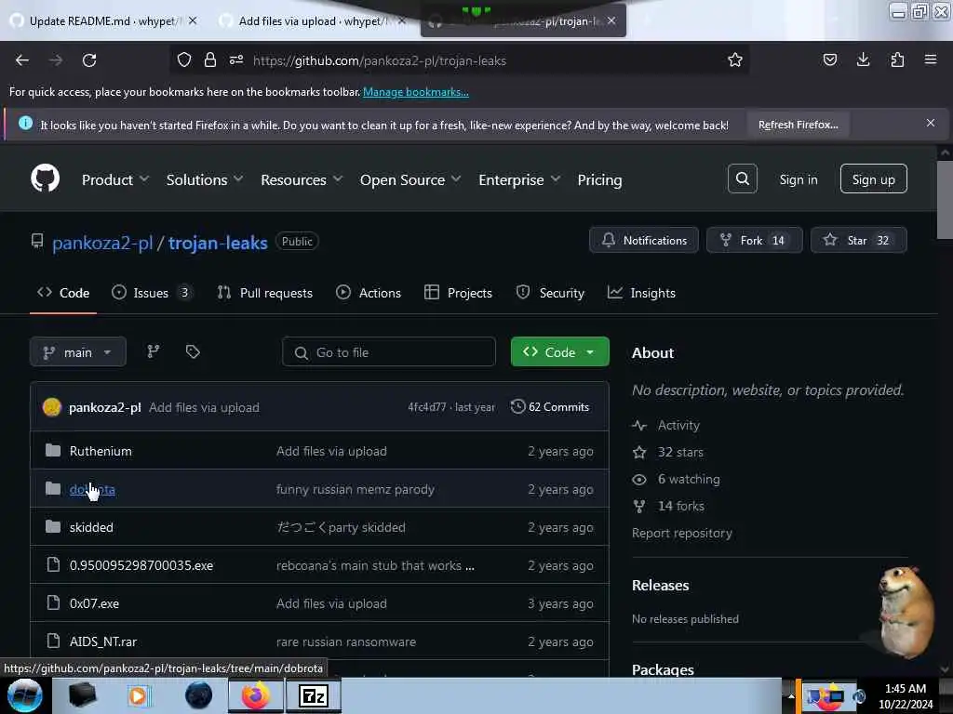Reload the page with the refresh icon
The image size is (953, 714).
(x=89, y=60)
